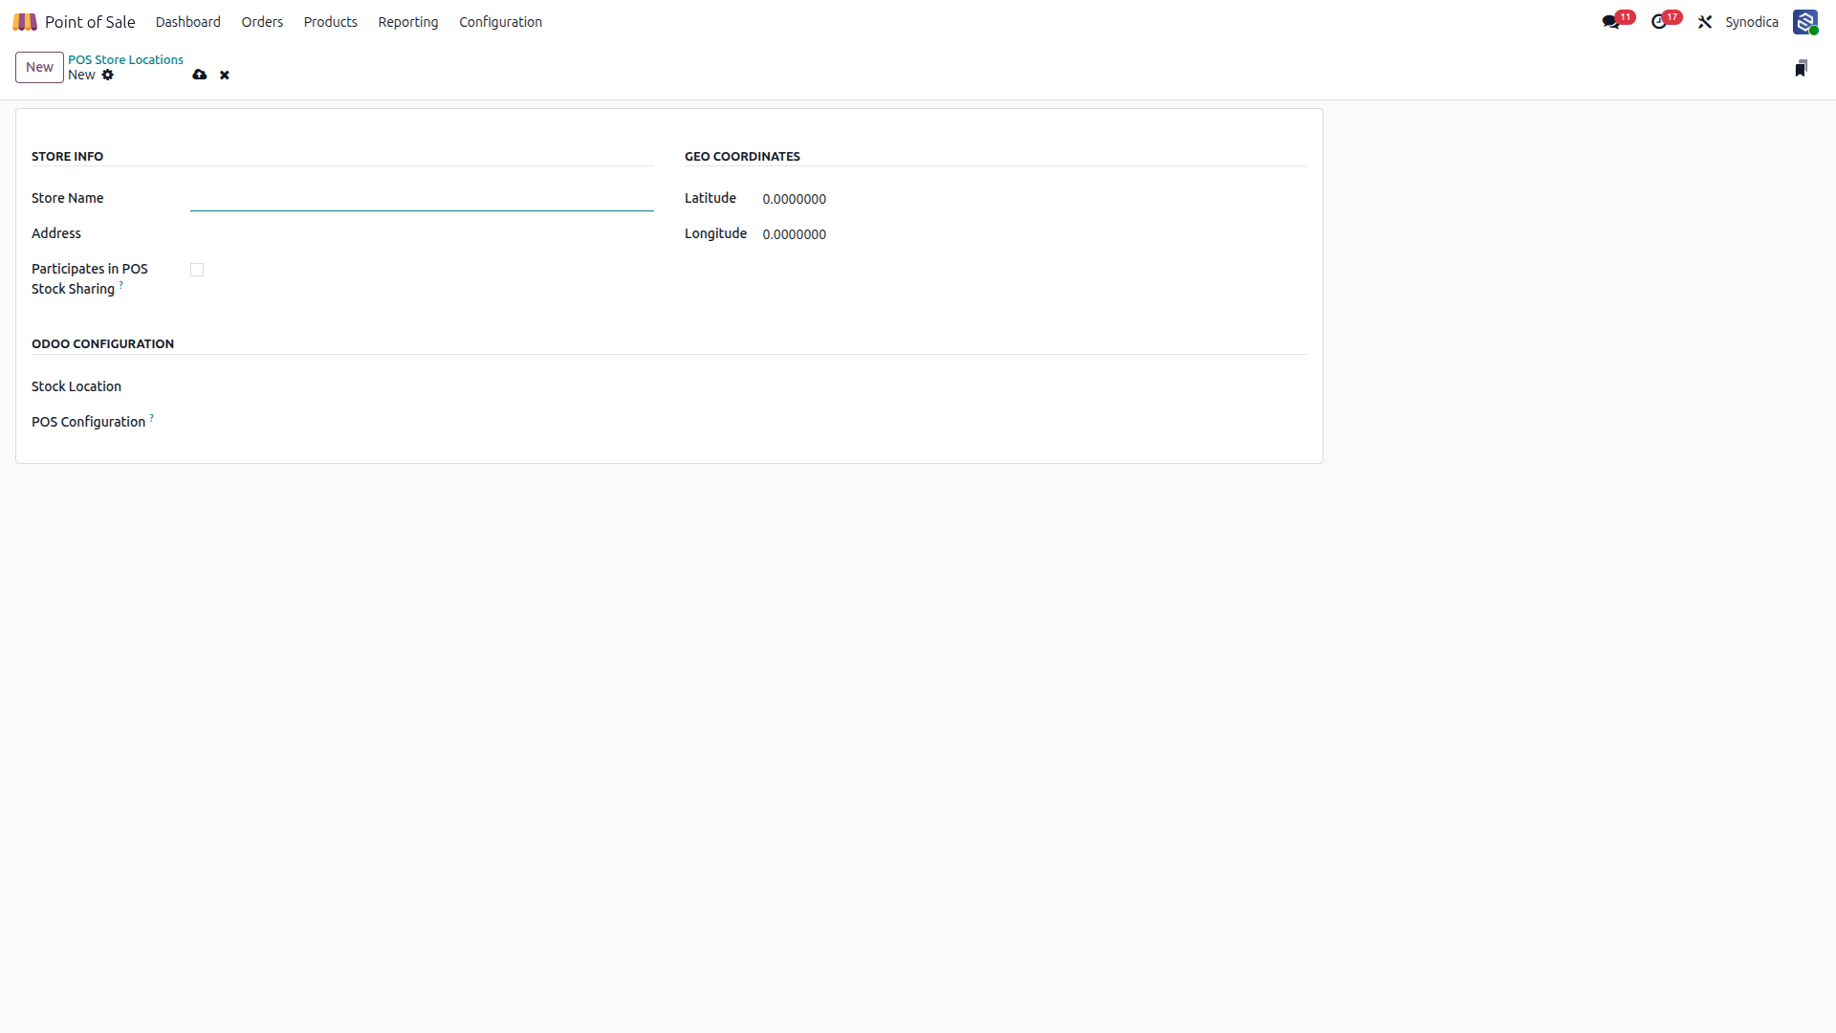This screenshot has height=1033, width=1836.
Task: Show help tooltip for POS Configuration
Action: [152, 417]
